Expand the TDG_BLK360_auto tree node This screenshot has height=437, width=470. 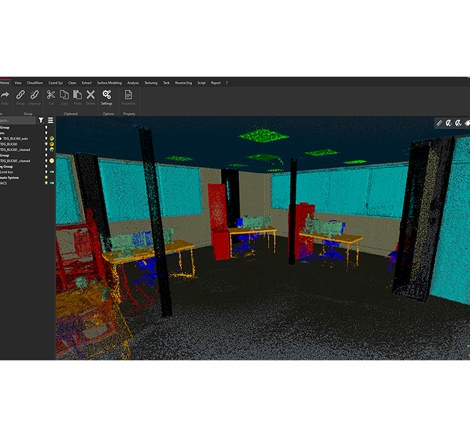coord(1,138)
